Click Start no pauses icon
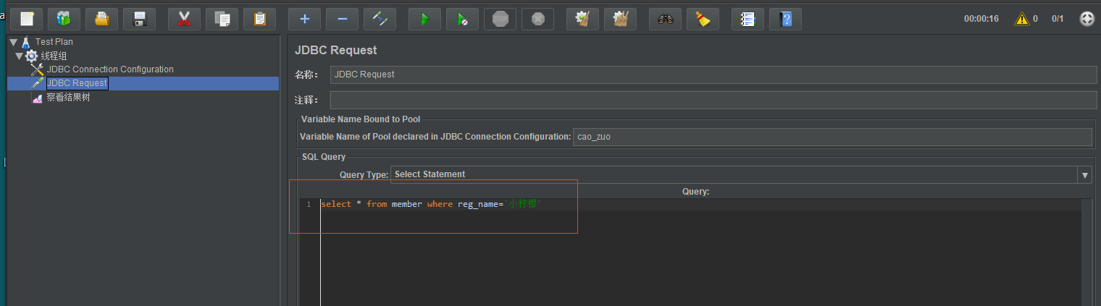The height and width of the screenshot is (306, 1101). [x=462, y=19]
